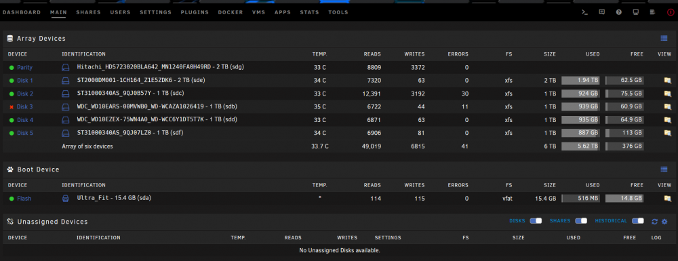The height and width of the screenshot is (261, 678).
Task: Click the Disk 4 drive icon
Action: click(x=65, y=120)
